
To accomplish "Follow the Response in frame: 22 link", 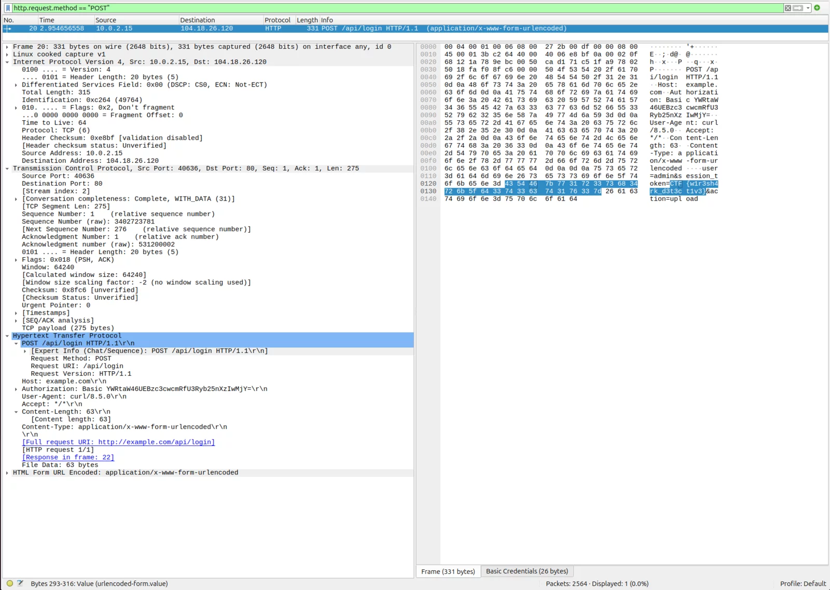I will [68, 457].
